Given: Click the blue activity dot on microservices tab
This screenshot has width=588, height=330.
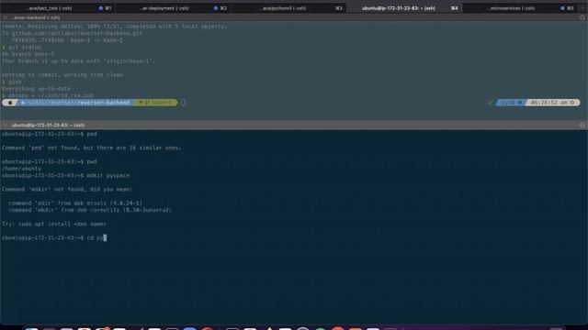Looking at the screenshot, I should click(562, 8).
